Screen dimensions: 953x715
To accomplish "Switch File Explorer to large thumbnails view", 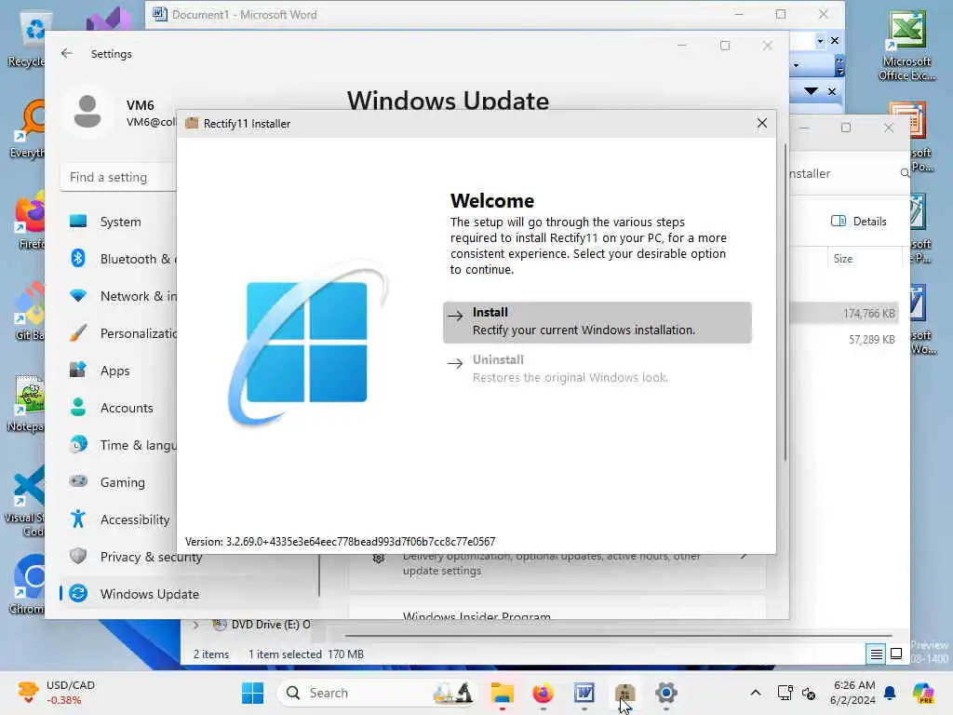I will pos(896,654).
